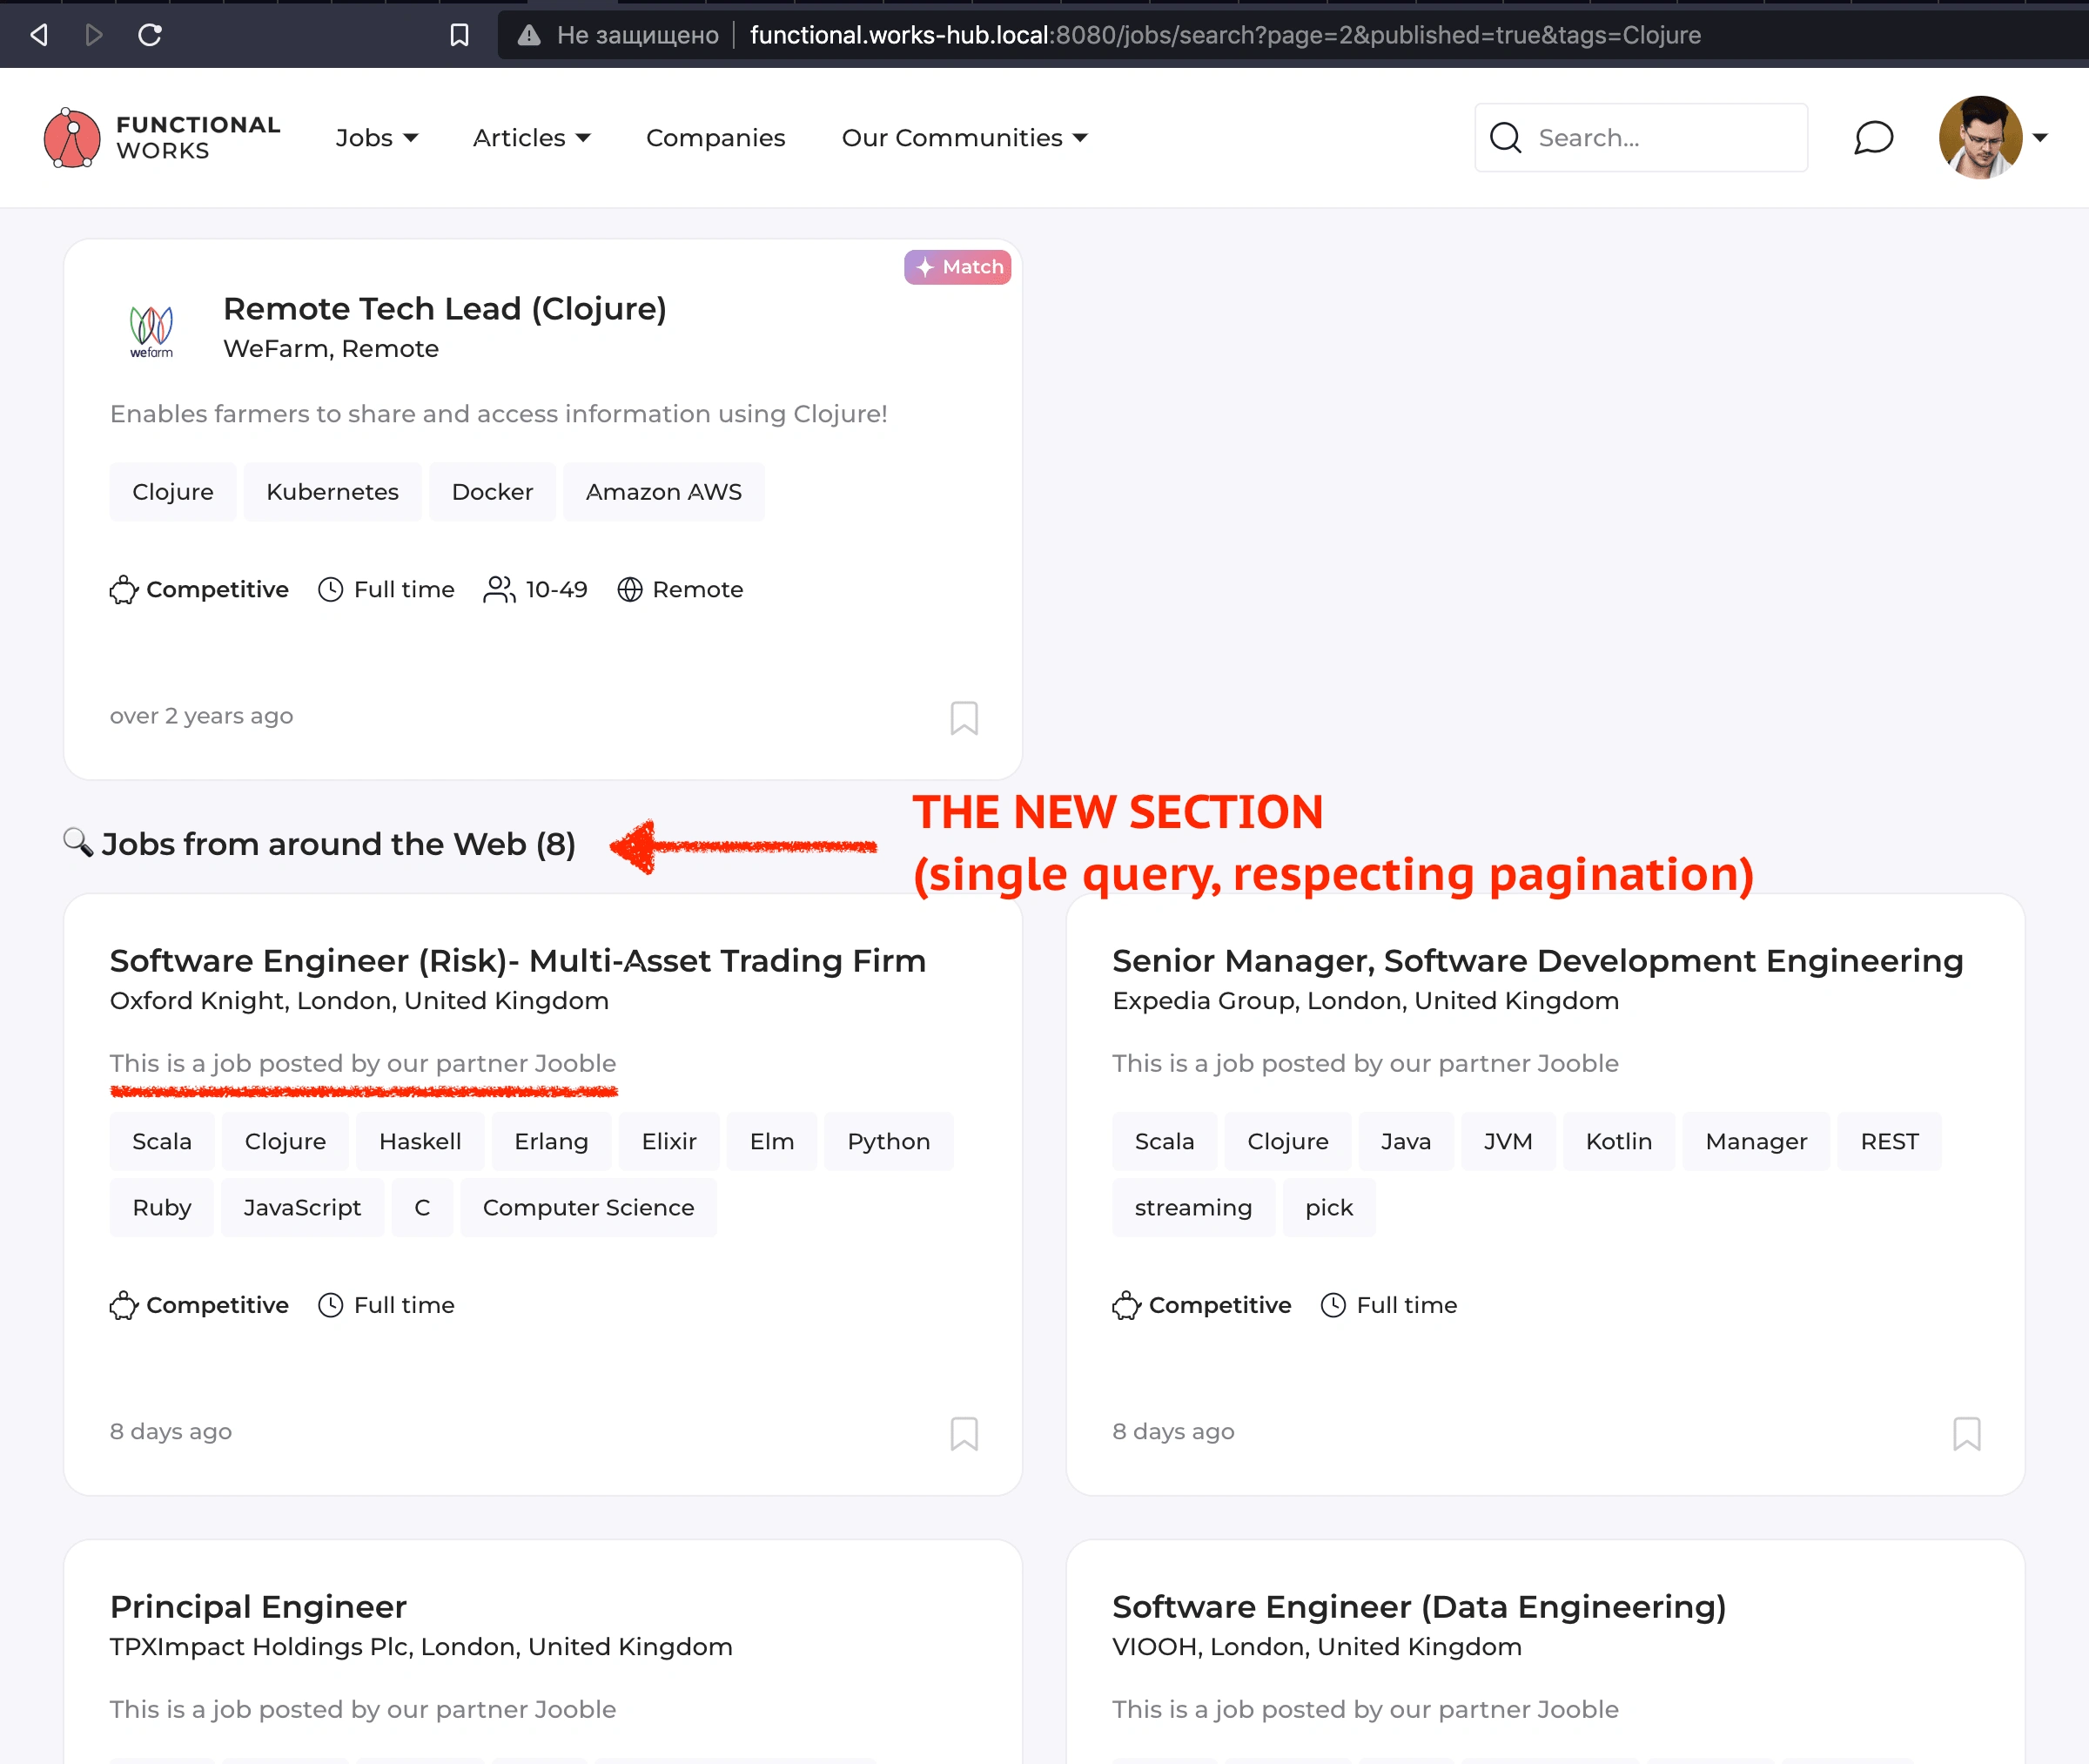
Task: Reload the current page
Action: (152, 33)
